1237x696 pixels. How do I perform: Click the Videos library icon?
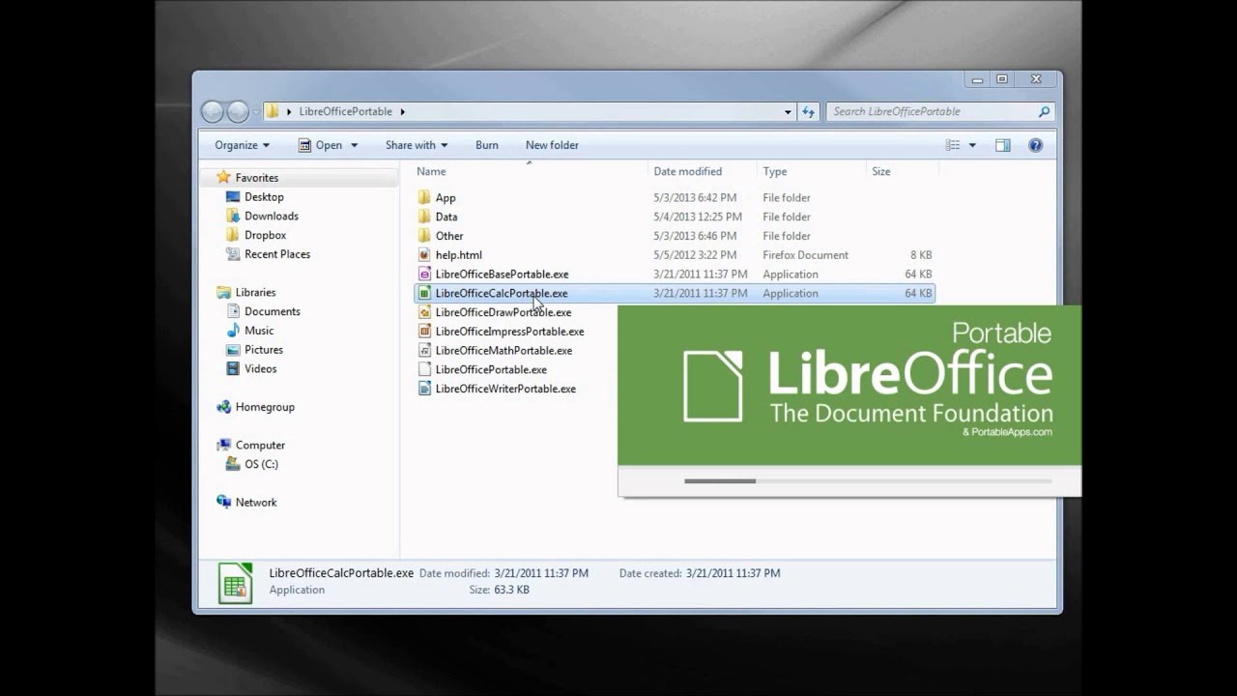pos(232,368)
